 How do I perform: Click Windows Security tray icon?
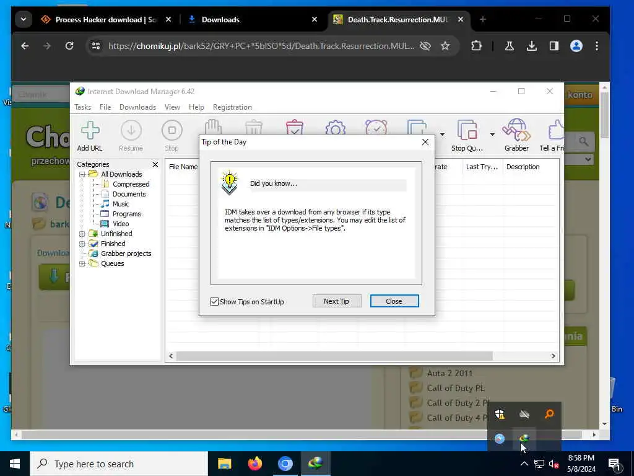point(500,414)
